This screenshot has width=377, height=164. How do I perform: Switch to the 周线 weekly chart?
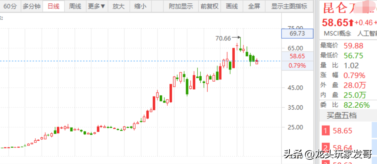[75, 6]
